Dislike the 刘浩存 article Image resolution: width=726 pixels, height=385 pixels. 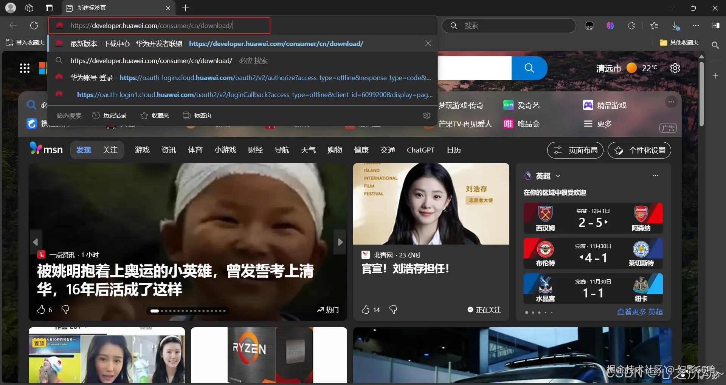(393, 310)
